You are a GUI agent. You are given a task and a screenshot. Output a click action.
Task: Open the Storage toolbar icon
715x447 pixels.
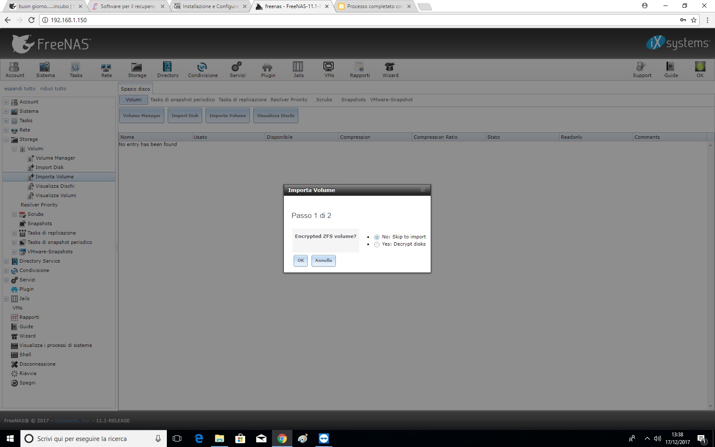point(137,69)
